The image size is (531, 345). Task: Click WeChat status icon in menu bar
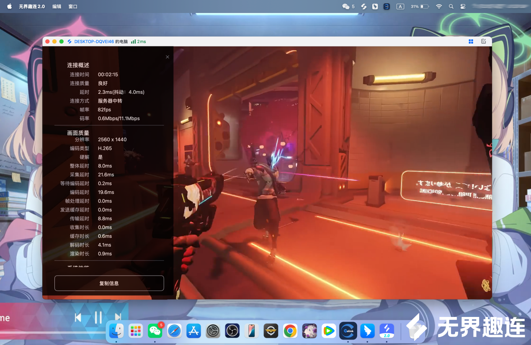click(346, 6)
